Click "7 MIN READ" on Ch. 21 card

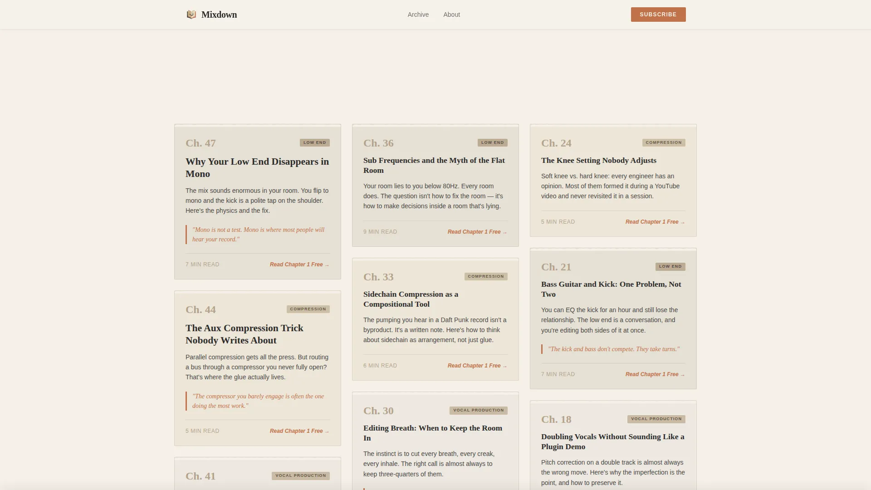558,374
